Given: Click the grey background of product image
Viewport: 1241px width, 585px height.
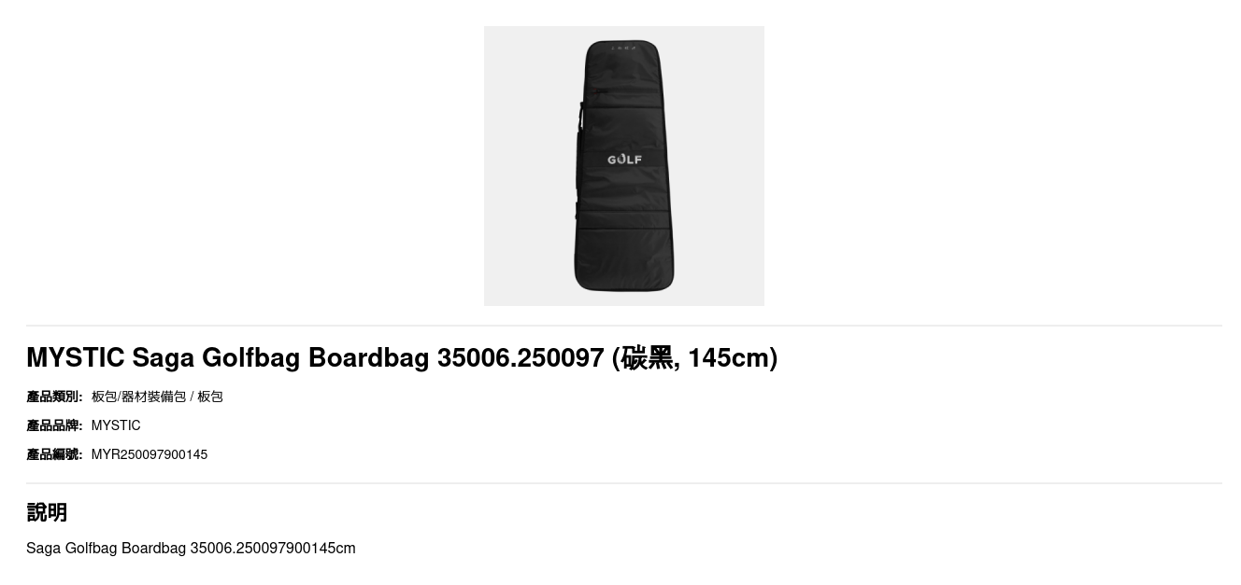Looking at the screenshot, I should click(x=523, y=271).
